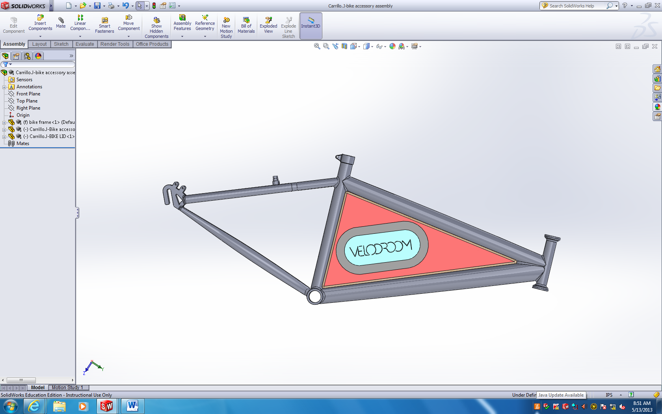Create an Exploded View
The image size is (662, 414).
point(268,26)
